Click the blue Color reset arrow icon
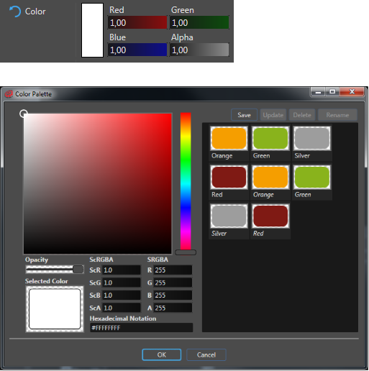Screen dimensions: 369x371 15,12
